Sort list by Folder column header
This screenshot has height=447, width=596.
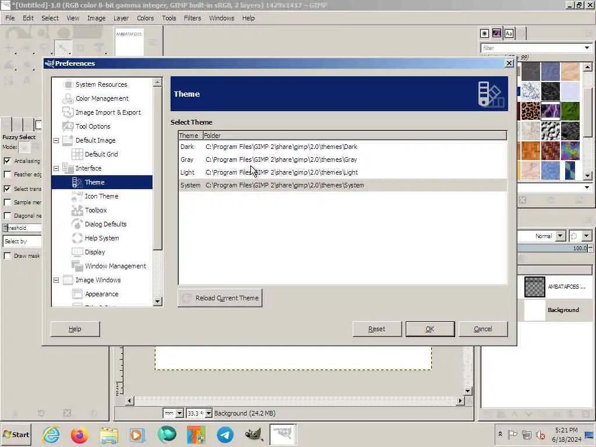354,136
